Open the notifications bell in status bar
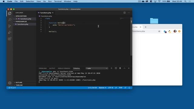 pyautogui.click(x=129, y=88)
